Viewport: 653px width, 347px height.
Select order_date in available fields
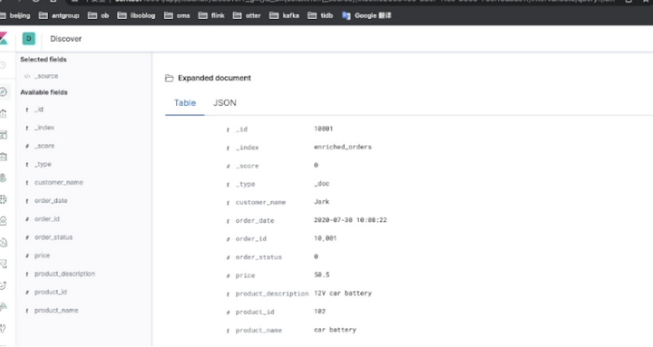click(51, 201)
